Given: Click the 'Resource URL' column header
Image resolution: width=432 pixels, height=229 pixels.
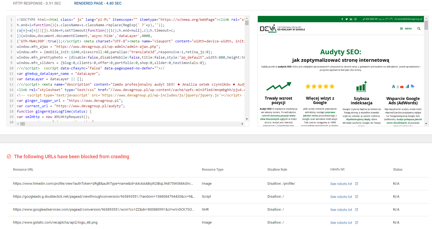Looking at the screenshot, I should click(23, 170).
